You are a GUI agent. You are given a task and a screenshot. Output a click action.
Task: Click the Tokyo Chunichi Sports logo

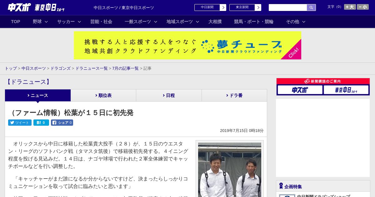50,8
